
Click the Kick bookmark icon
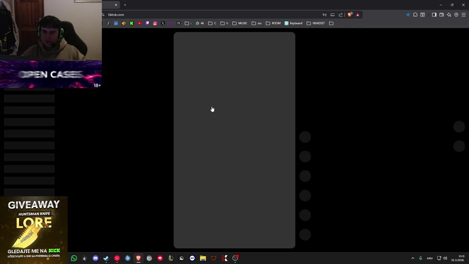tap(132, 23)
